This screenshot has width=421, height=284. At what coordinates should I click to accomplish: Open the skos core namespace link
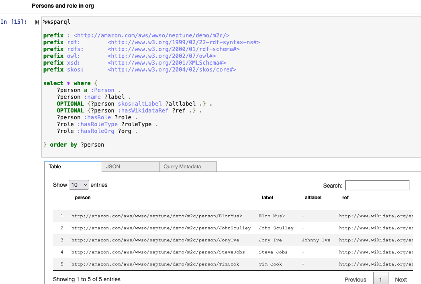click(x=172, y=69)
